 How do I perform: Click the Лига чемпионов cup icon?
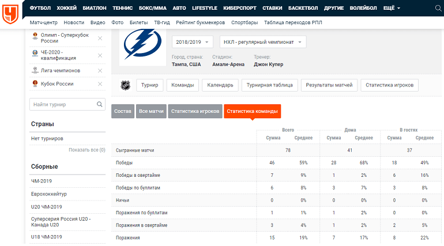[35, 70]
